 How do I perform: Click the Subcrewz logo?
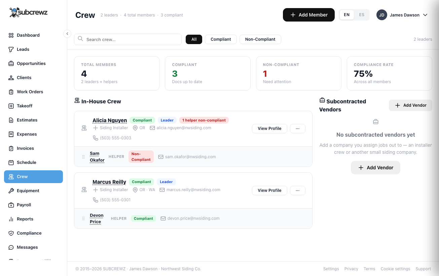(x=29, y=13)
